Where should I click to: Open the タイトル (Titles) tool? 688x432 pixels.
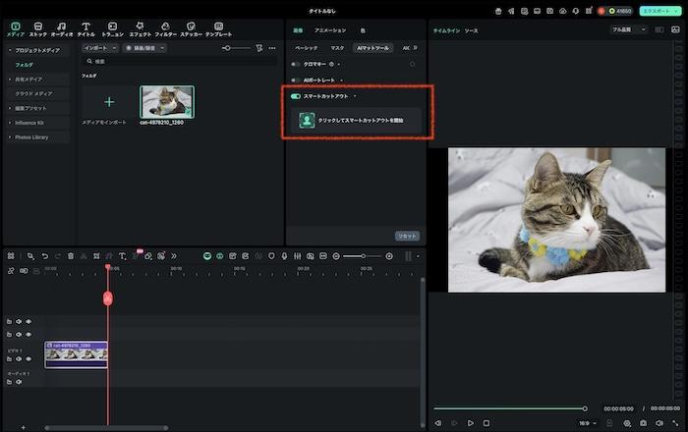(86, 28)
